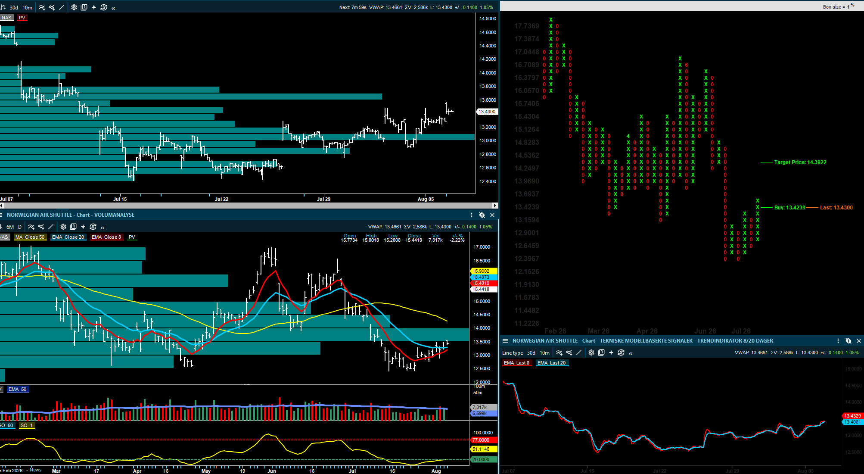Open layout template icon in top chart
This screenshot has height=474, width=864.
click(84, 7)
